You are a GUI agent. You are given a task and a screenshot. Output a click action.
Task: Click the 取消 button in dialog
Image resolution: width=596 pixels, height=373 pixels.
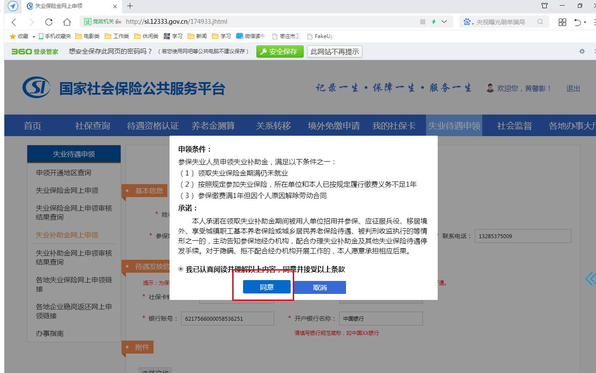[320, 287]
